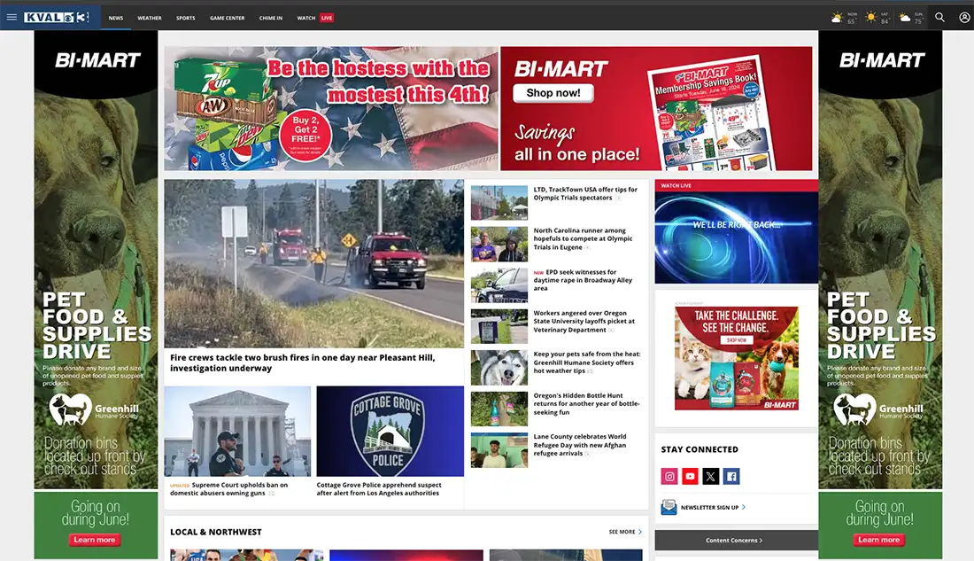Open the Chime In menu item
This screenshot has height=561, width=974.
271,18
